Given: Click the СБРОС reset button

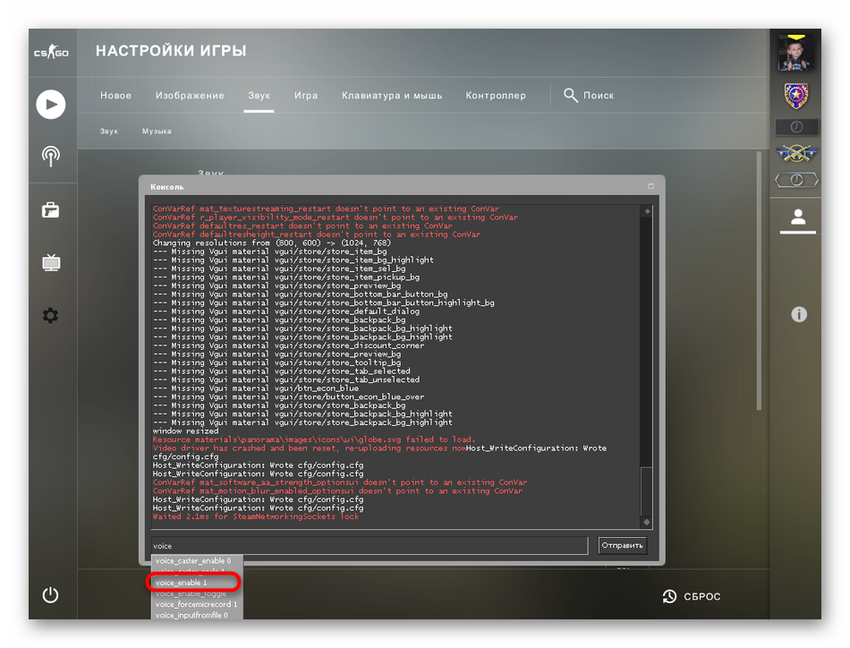Looking at the screenshot, I should tap(692, 596).
